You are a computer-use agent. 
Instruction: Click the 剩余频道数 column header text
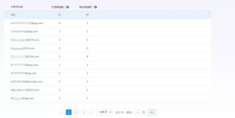[85, 7]
